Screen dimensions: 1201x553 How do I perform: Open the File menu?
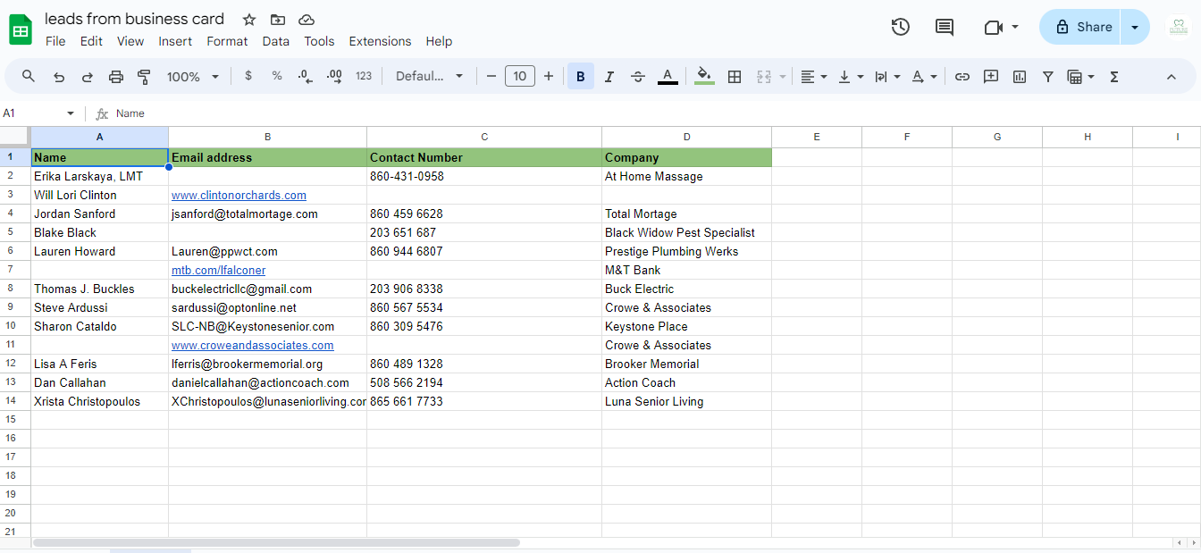(x=55, y=41)
